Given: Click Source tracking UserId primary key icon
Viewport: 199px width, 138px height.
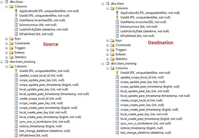Looking at the screenshot, I should (x=16, y=71).
